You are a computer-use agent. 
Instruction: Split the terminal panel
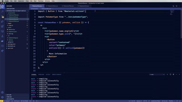point(170,75)
